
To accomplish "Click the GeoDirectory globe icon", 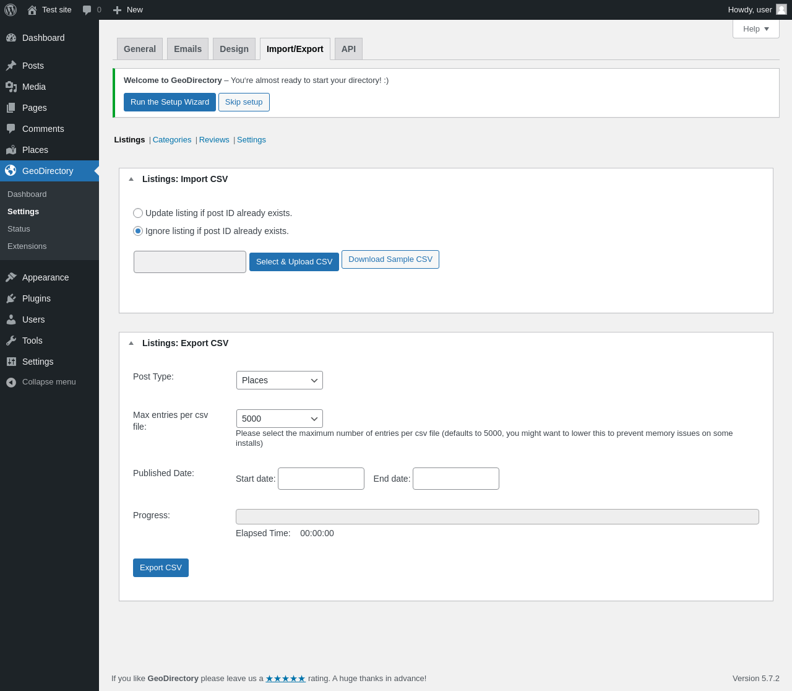I will coord(11,170).
